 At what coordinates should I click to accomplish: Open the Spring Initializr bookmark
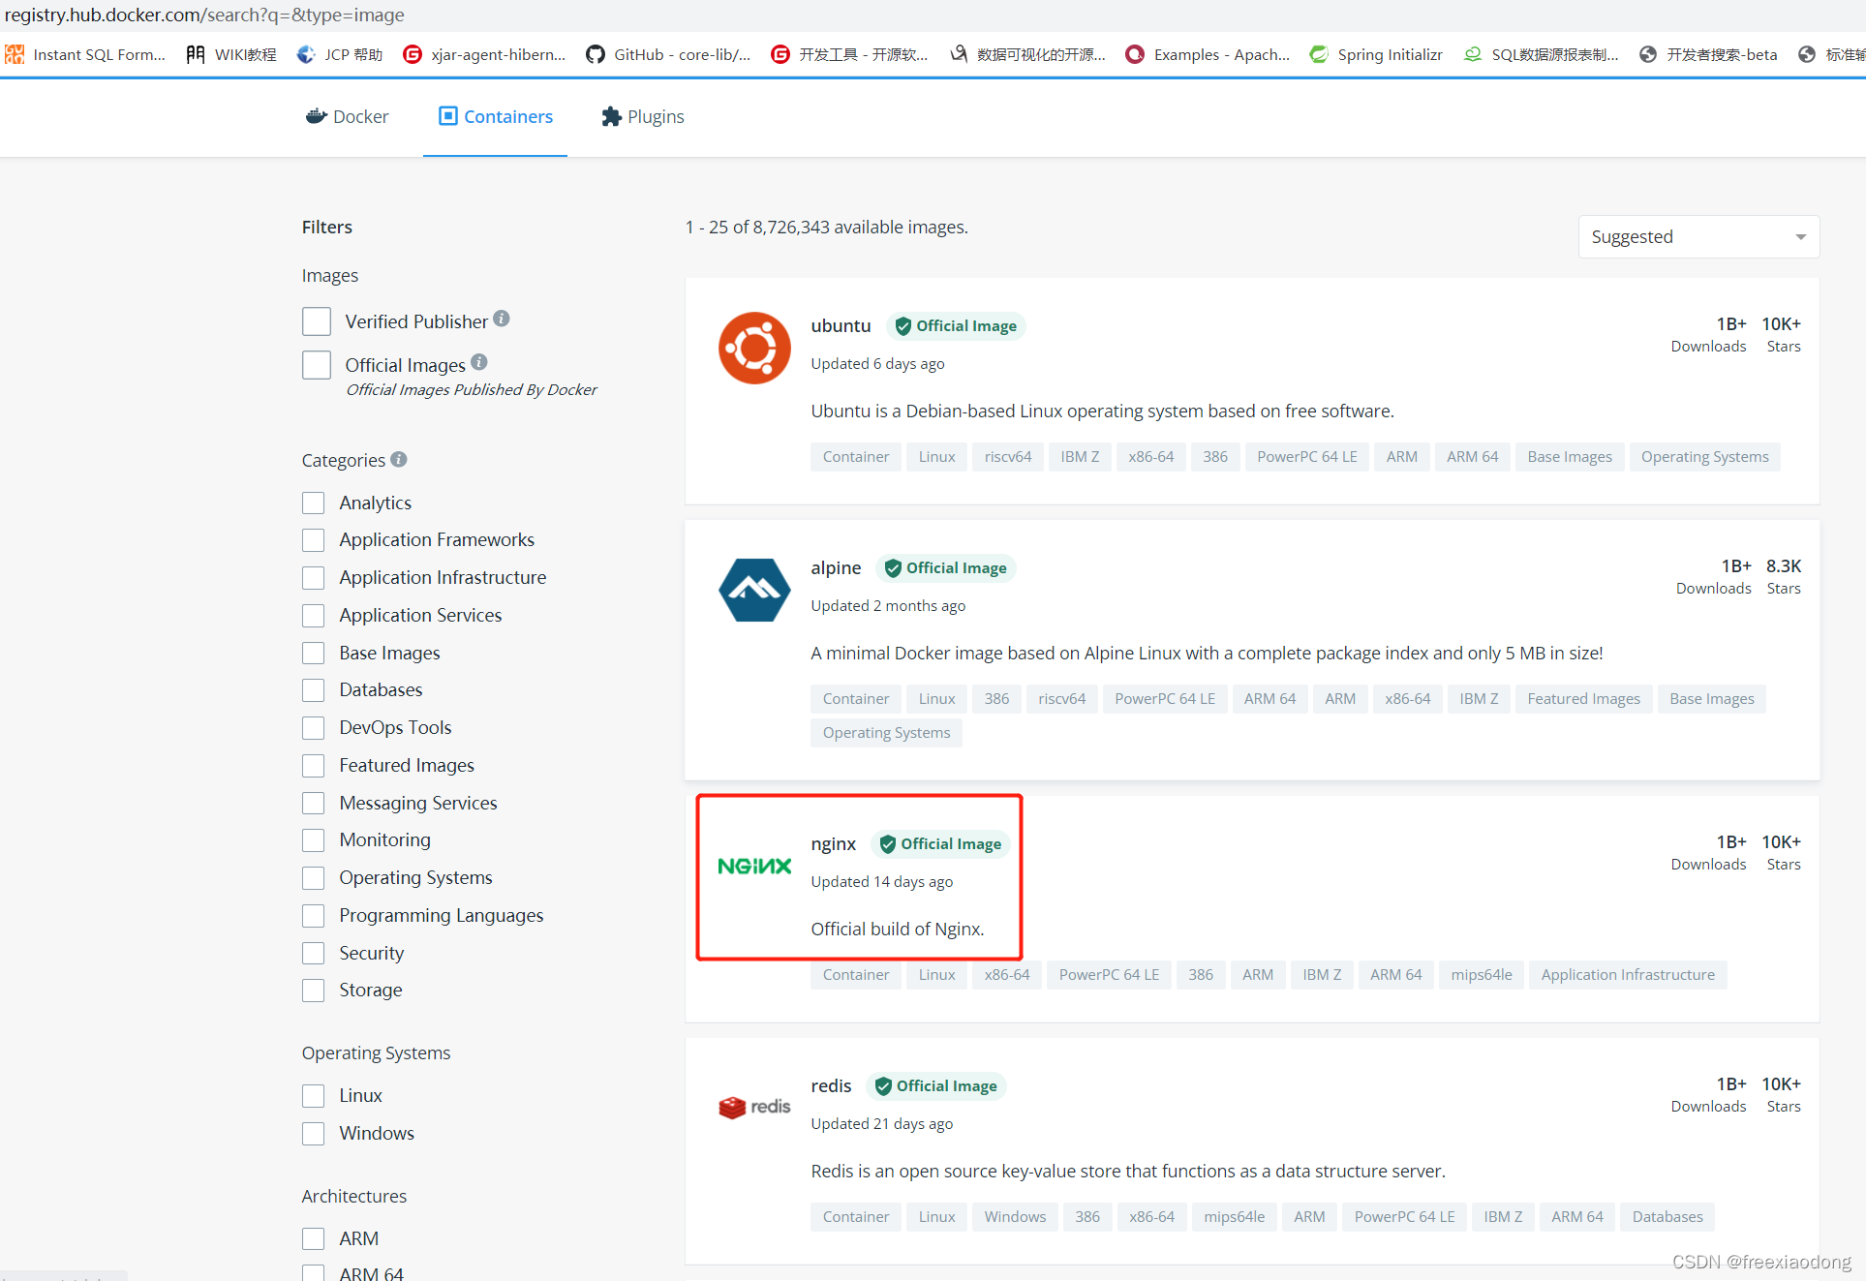coord(1376,54)
